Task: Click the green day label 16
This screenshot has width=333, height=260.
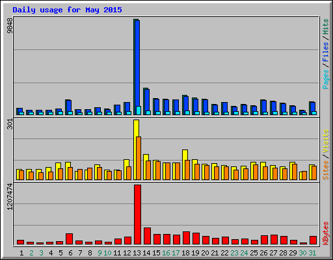Action: 166,253
